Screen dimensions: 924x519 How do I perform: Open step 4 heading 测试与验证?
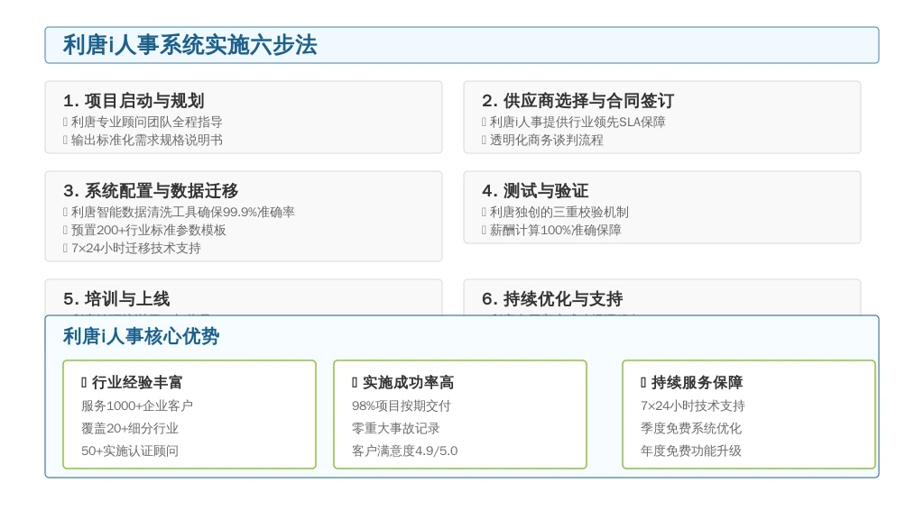(x=535, y=191)
